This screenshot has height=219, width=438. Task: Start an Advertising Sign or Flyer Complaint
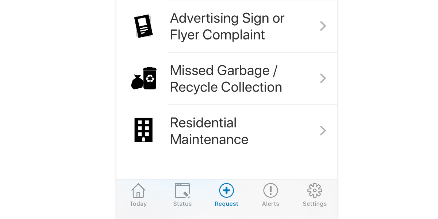[226, 26]
